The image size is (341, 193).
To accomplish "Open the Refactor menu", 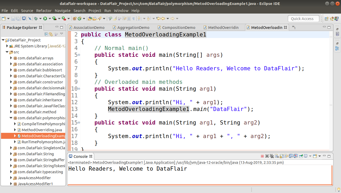I will [x=44, y=11].
